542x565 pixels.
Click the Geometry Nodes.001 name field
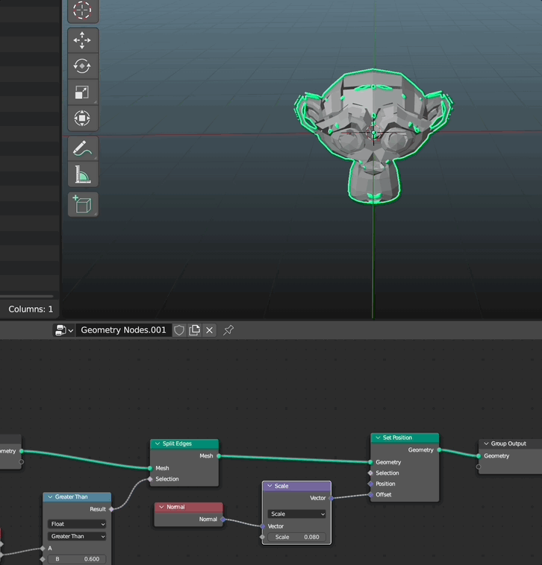123,330
